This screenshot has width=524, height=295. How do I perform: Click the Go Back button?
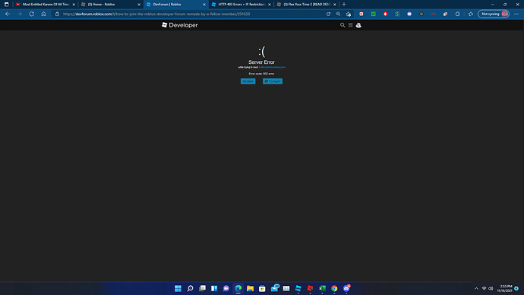[248, 81]
